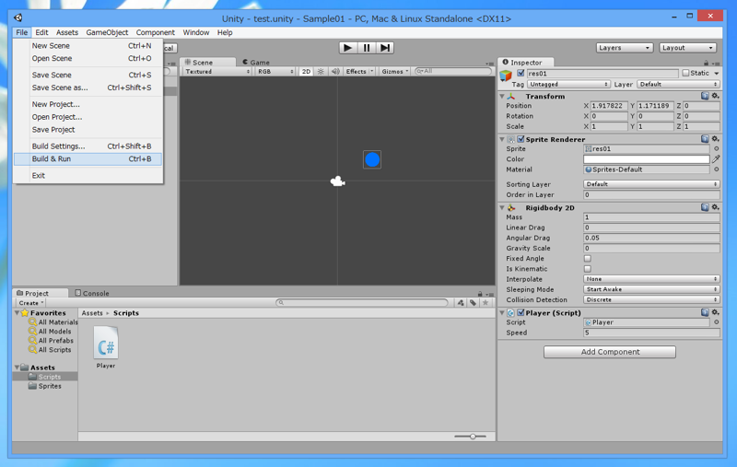Viewport: 737px width, 467px height.
Task: Open Transform component help icon
Action: tap(705, 96)
